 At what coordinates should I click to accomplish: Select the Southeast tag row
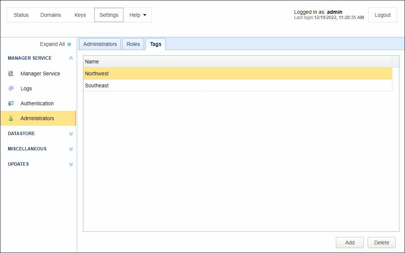click(x=237, y=85)
